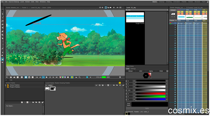Switch to the Cleanup room tab

tap(161, 2)
